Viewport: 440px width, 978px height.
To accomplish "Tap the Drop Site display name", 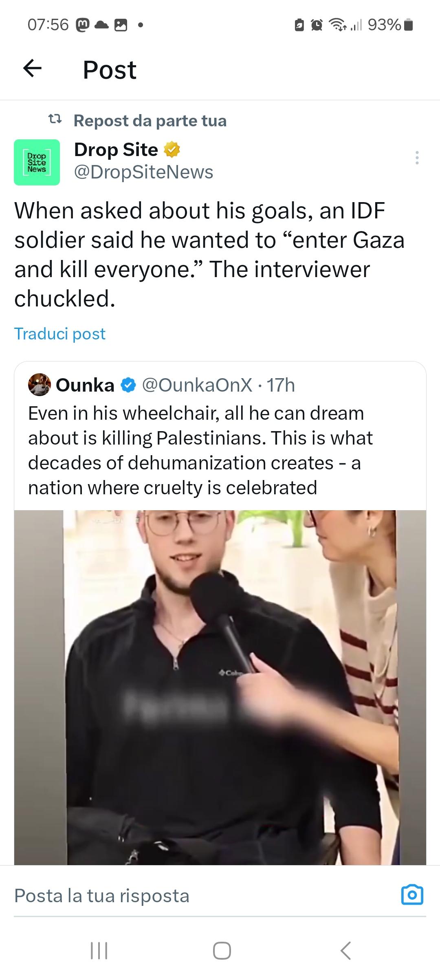I will point(116,150).
